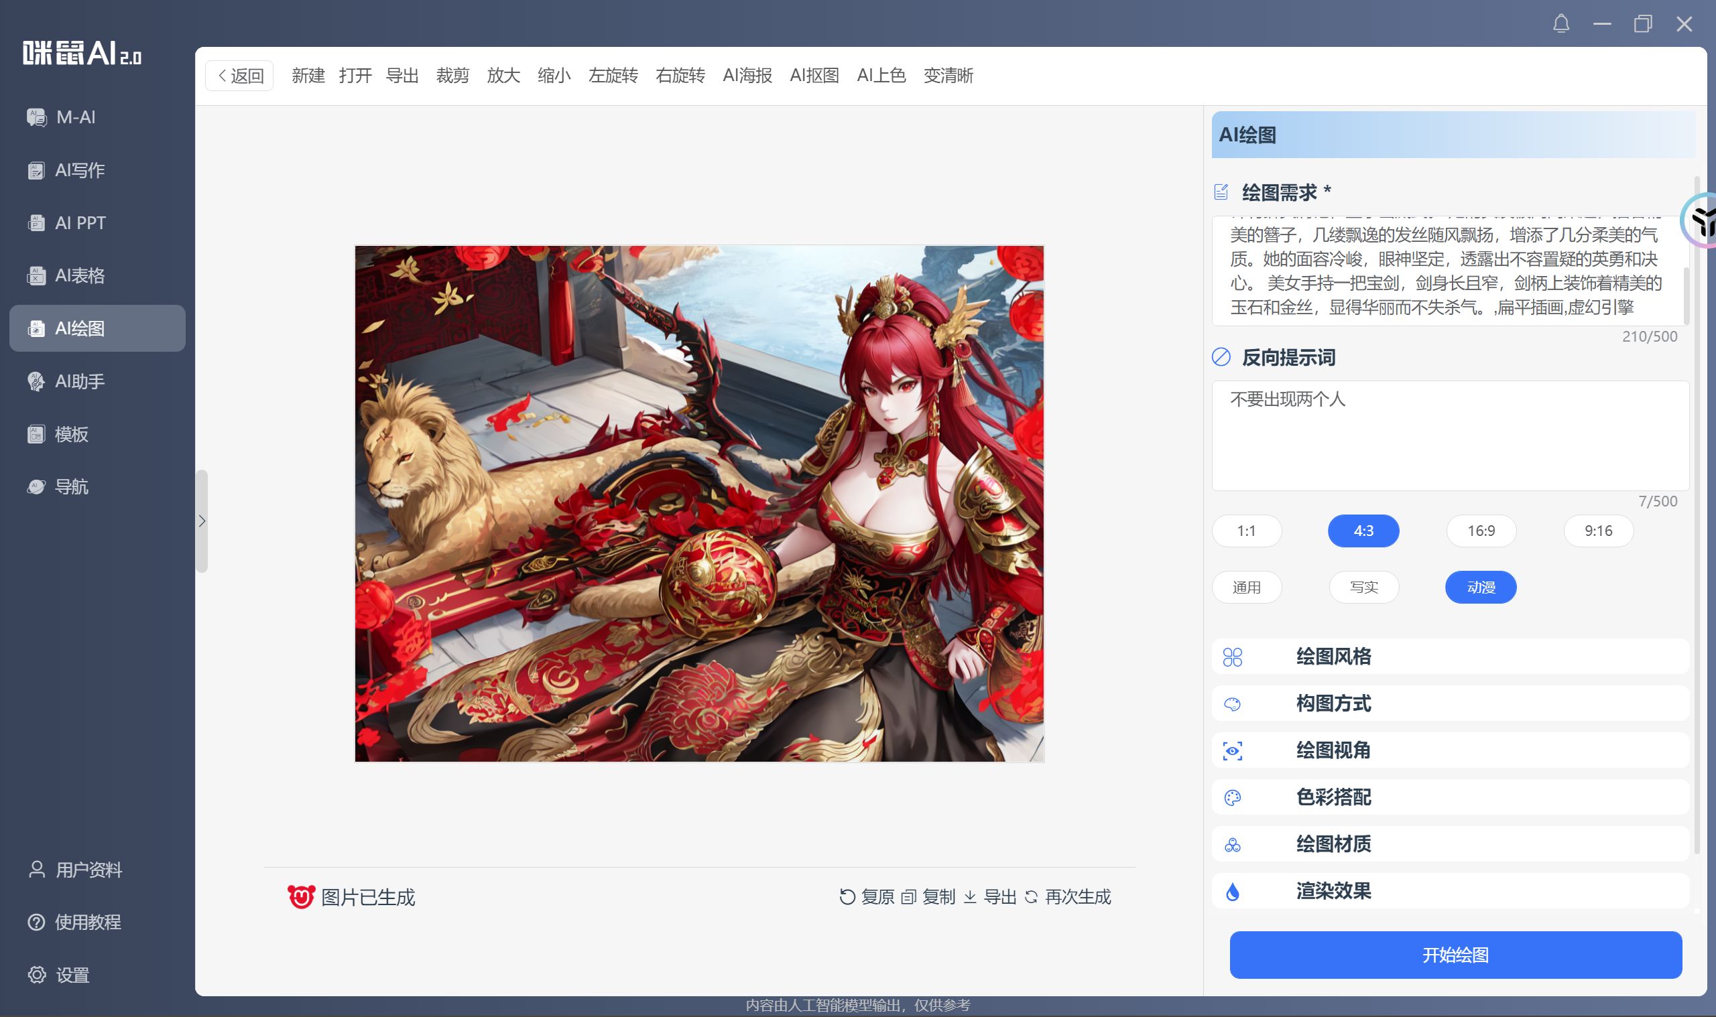This screenshot has width=1716, height=1017.
Task: Click the 复原 restore icon
Action: [847, 896]
